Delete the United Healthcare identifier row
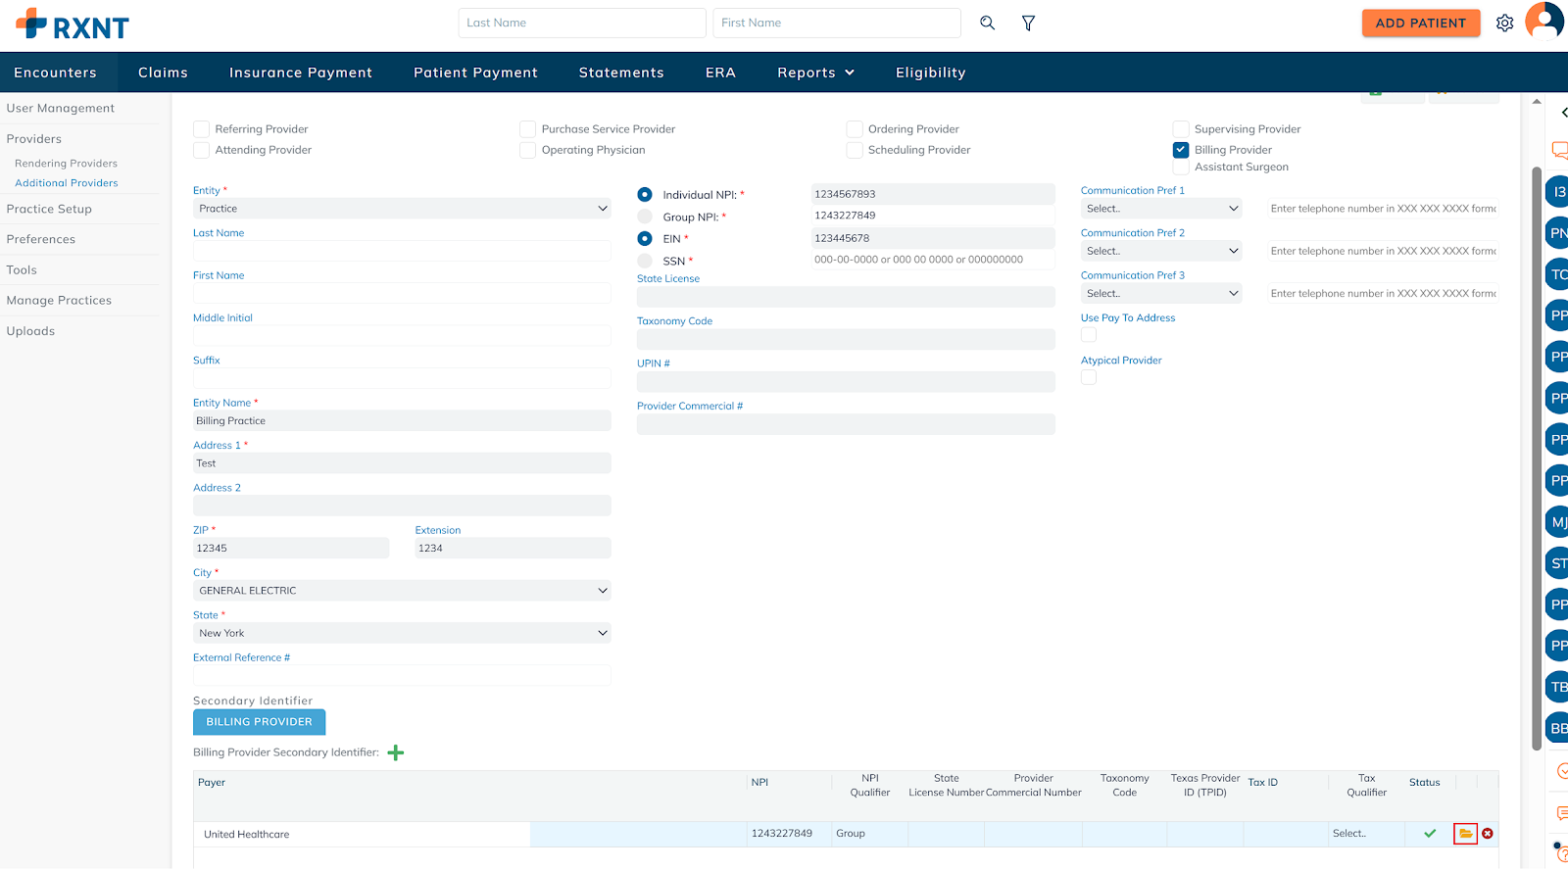The height and width of the screenshot is (870, 1568). 1488,834
